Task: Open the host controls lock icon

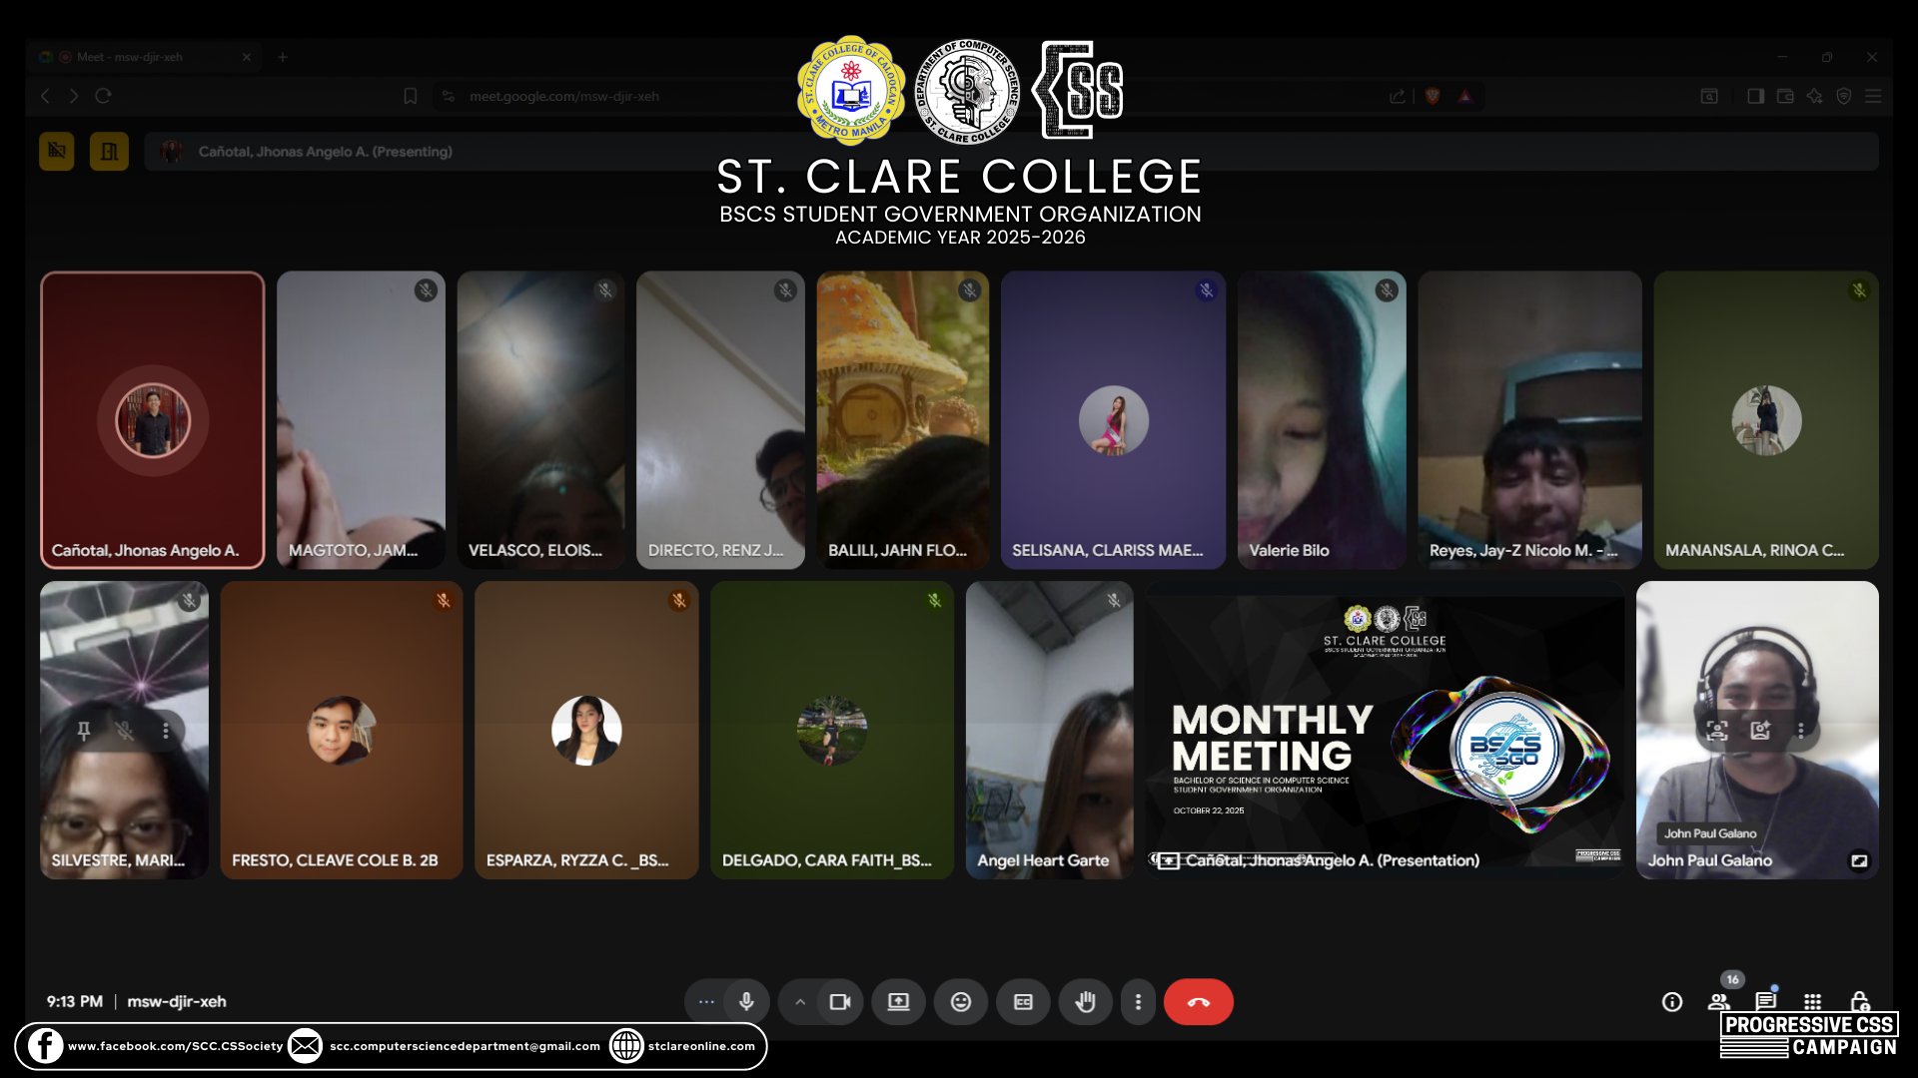Action: coord(1859,1002)
